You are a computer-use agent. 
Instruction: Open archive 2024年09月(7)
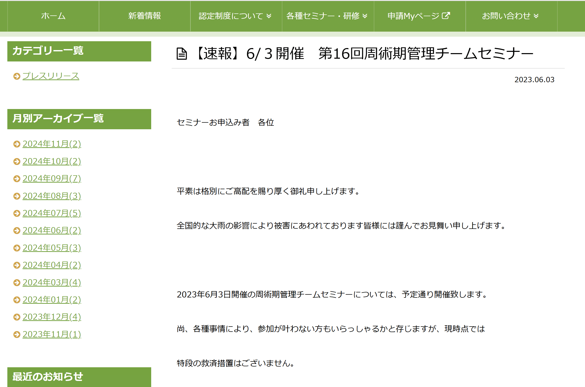pyautogui.click(x=52, y=178)
